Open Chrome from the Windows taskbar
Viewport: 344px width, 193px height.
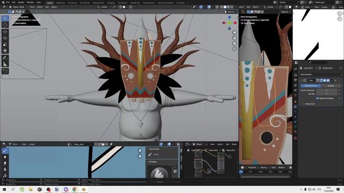tap(75, 189)
